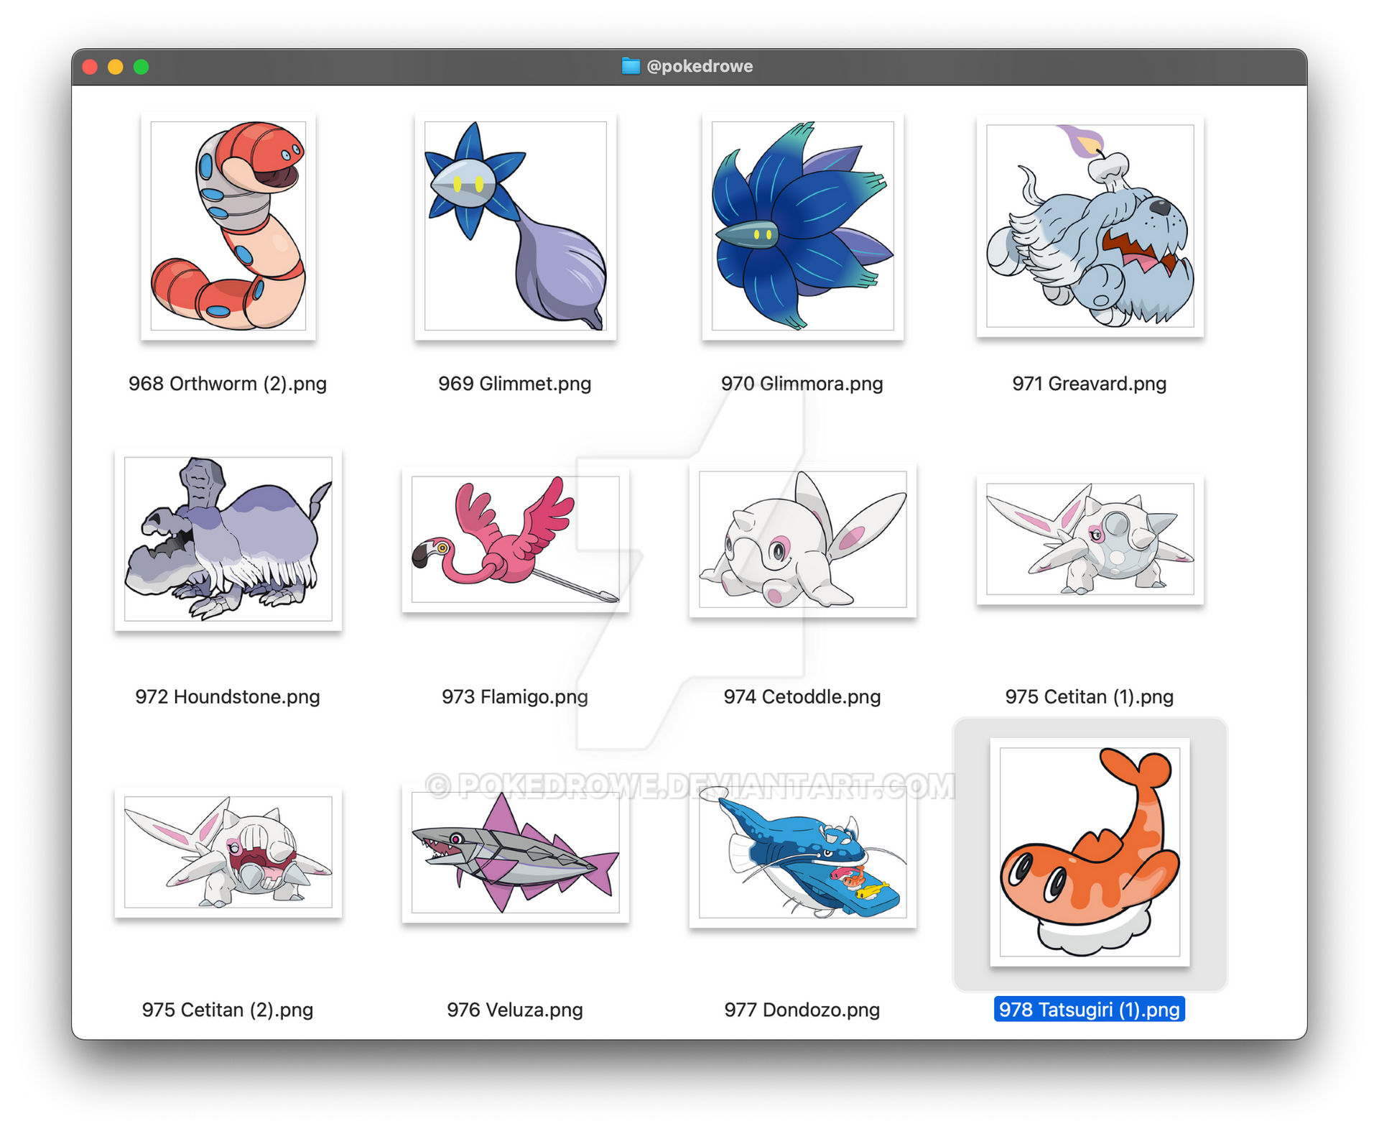Select the Dondozo image thumbnail

(x=802, y=852)
